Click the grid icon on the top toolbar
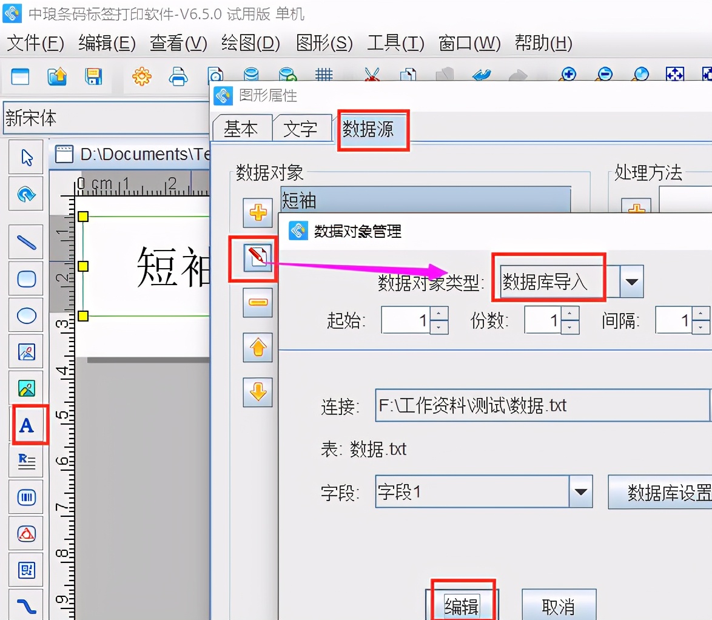 (324, 75)
